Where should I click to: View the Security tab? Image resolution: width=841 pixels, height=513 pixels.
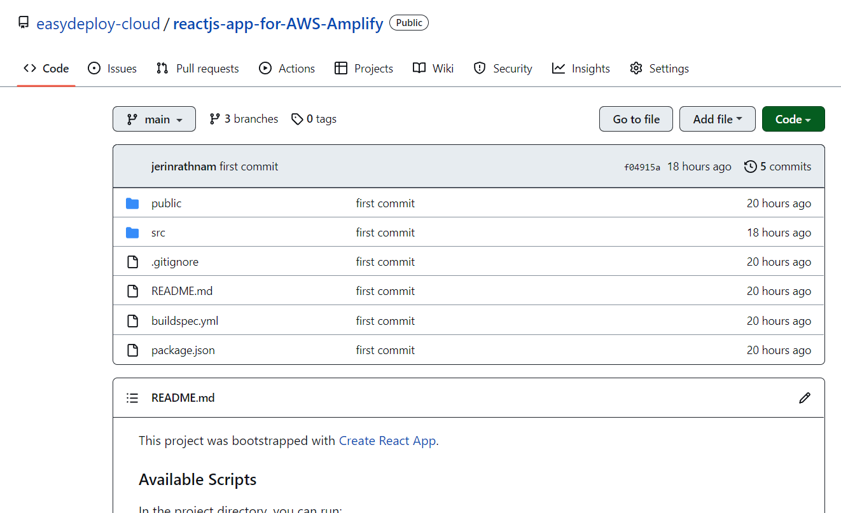[x=503, y=69]
